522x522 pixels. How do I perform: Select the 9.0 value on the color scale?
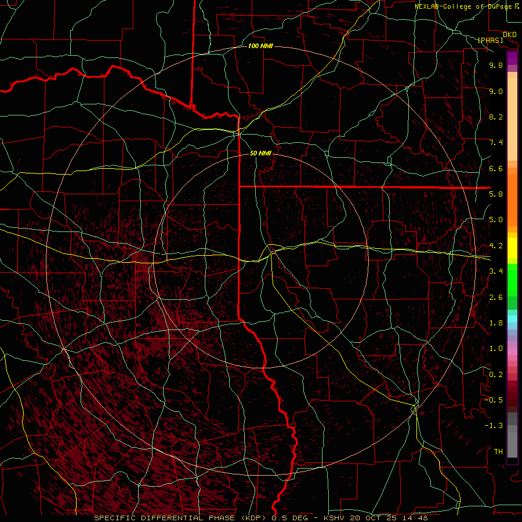(496, 91)
